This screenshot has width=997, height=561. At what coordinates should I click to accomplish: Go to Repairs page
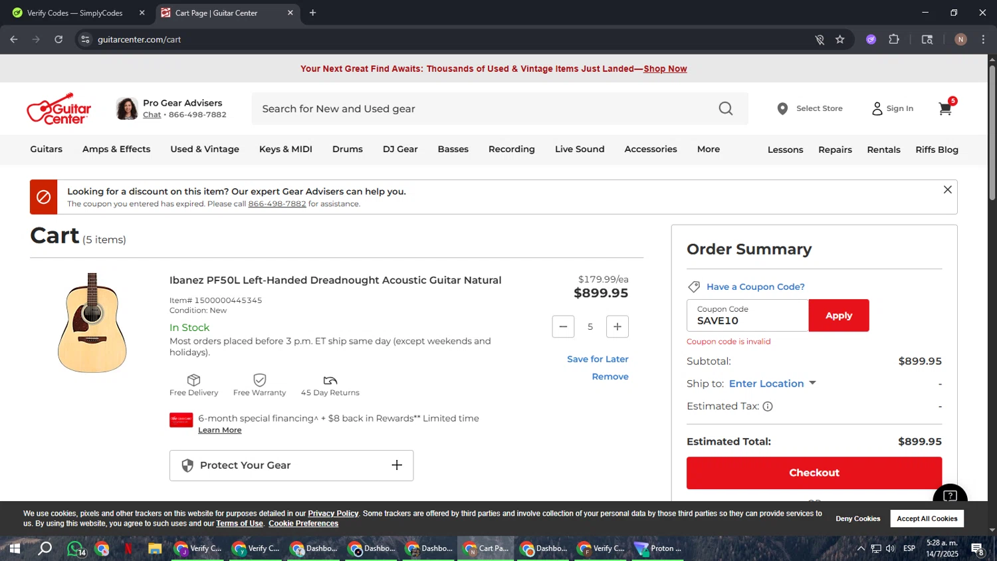point(835,150)
